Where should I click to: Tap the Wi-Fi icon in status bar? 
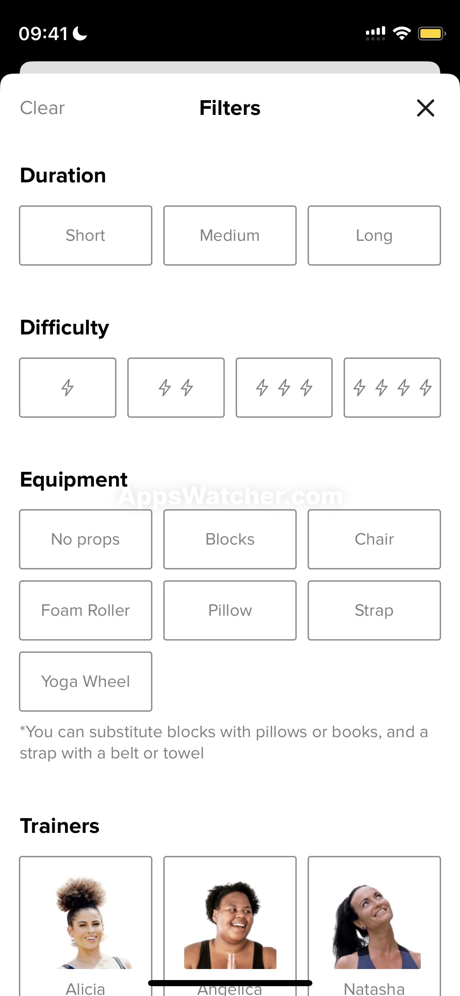402,34
